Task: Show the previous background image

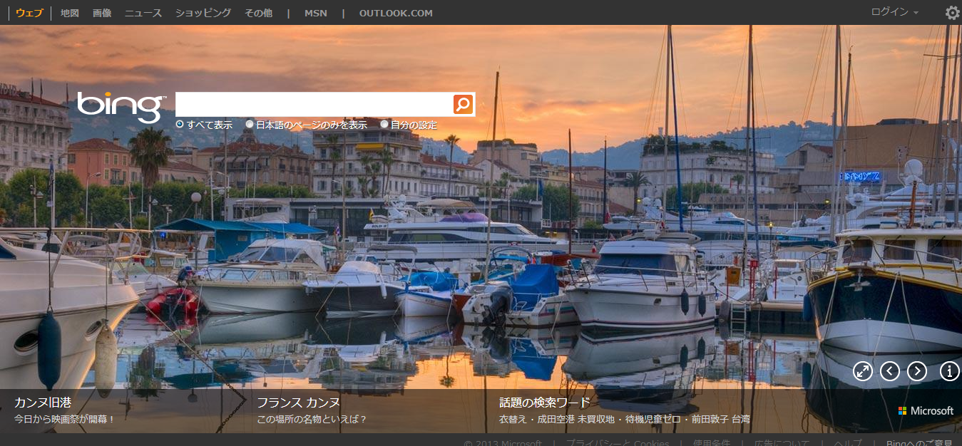Action: [x=890, y=371]
